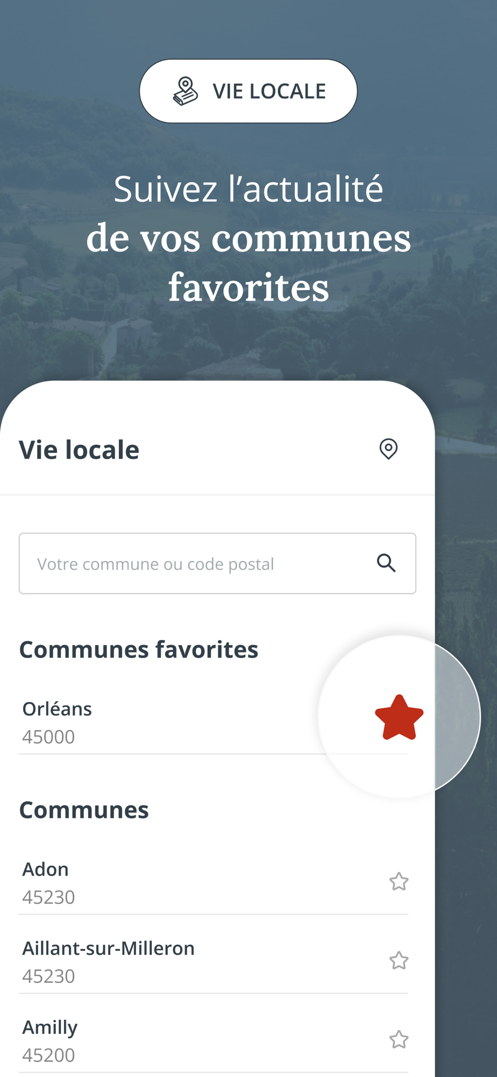Click the postal code 45230 under Adon
The image size is (497, 1077).
[x=48, y=898]
